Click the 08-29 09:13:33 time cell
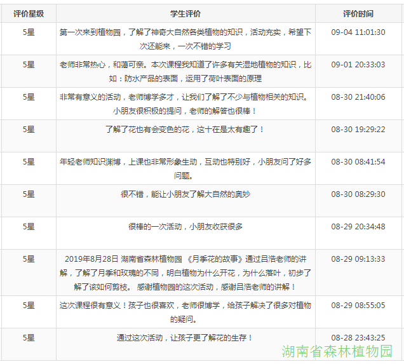This screenshot has height=364, width=404. pyautogui.click(x=358, y=259)
